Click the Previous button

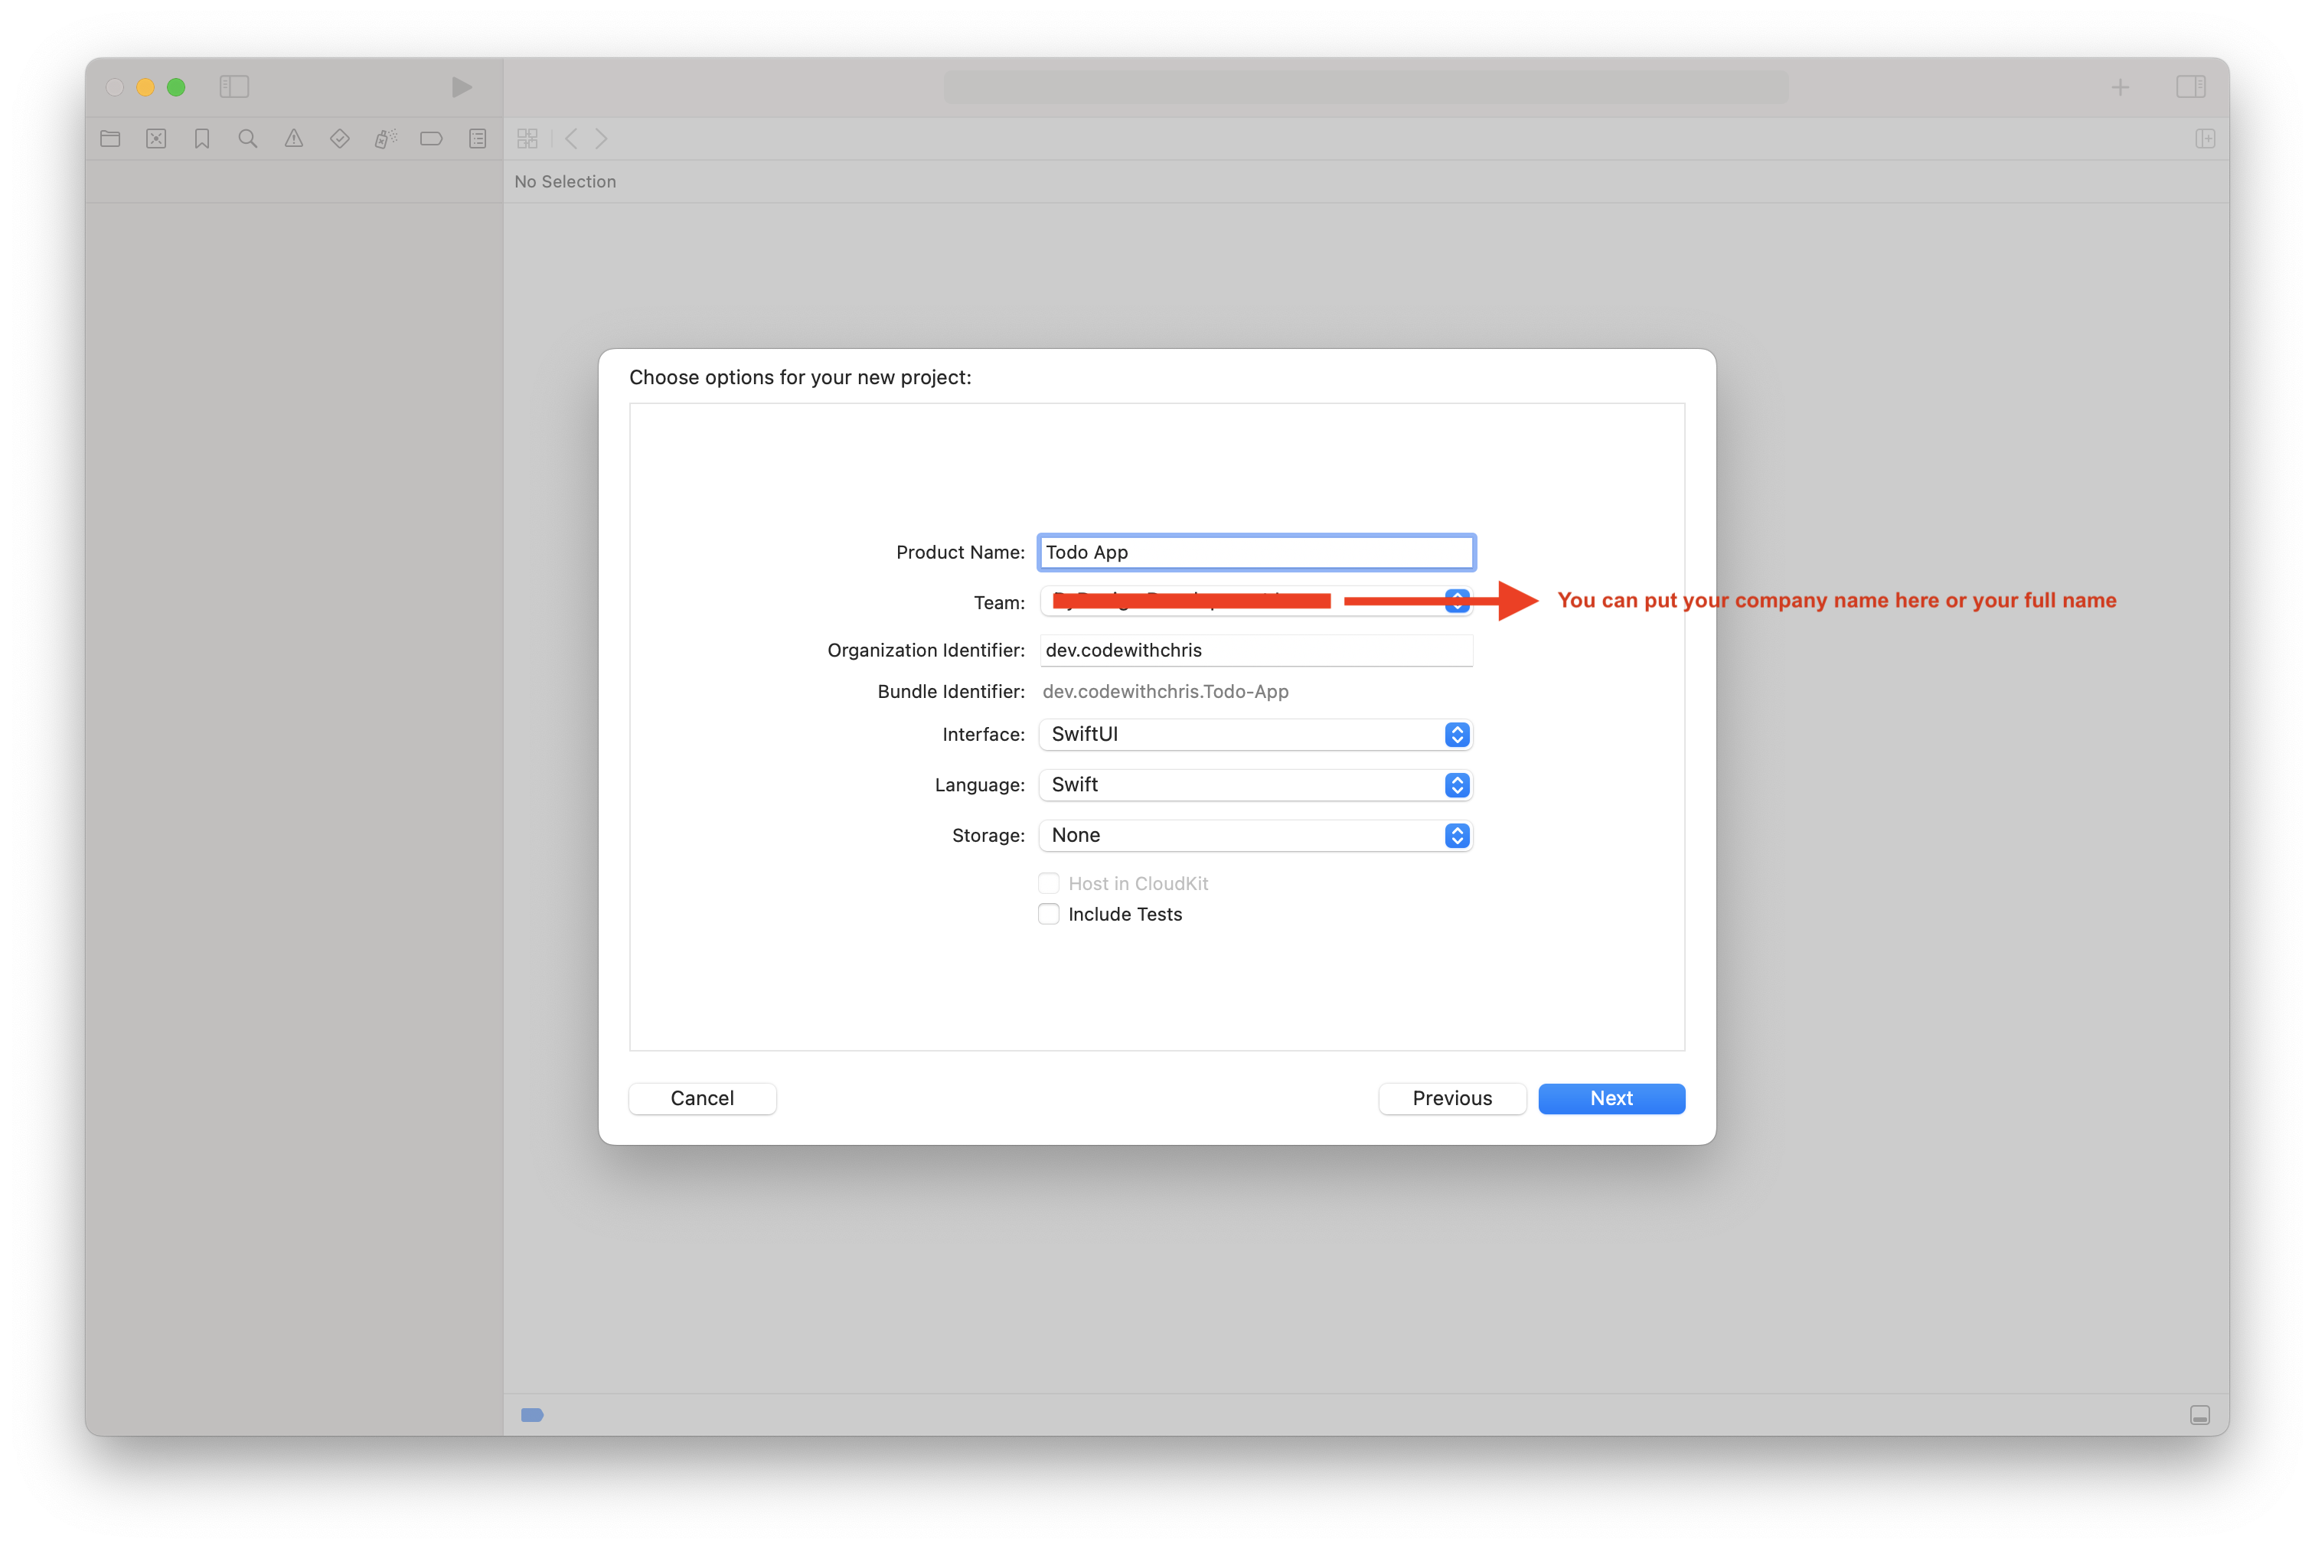click(1452, 1098)
